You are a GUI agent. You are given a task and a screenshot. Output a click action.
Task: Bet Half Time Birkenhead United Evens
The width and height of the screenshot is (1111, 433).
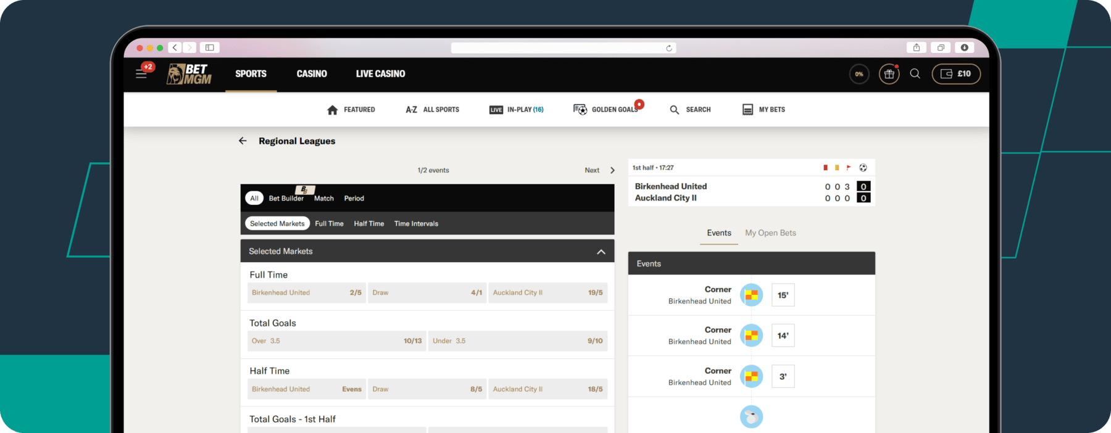tap(307, 389)
